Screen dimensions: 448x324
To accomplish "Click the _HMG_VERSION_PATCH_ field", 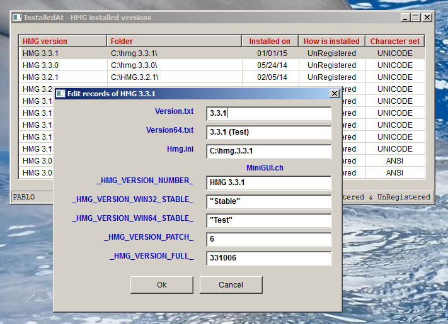I will tap(268, 239).
